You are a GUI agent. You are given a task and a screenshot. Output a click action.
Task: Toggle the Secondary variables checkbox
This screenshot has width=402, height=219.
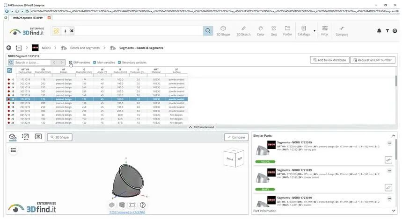[119, 63]
